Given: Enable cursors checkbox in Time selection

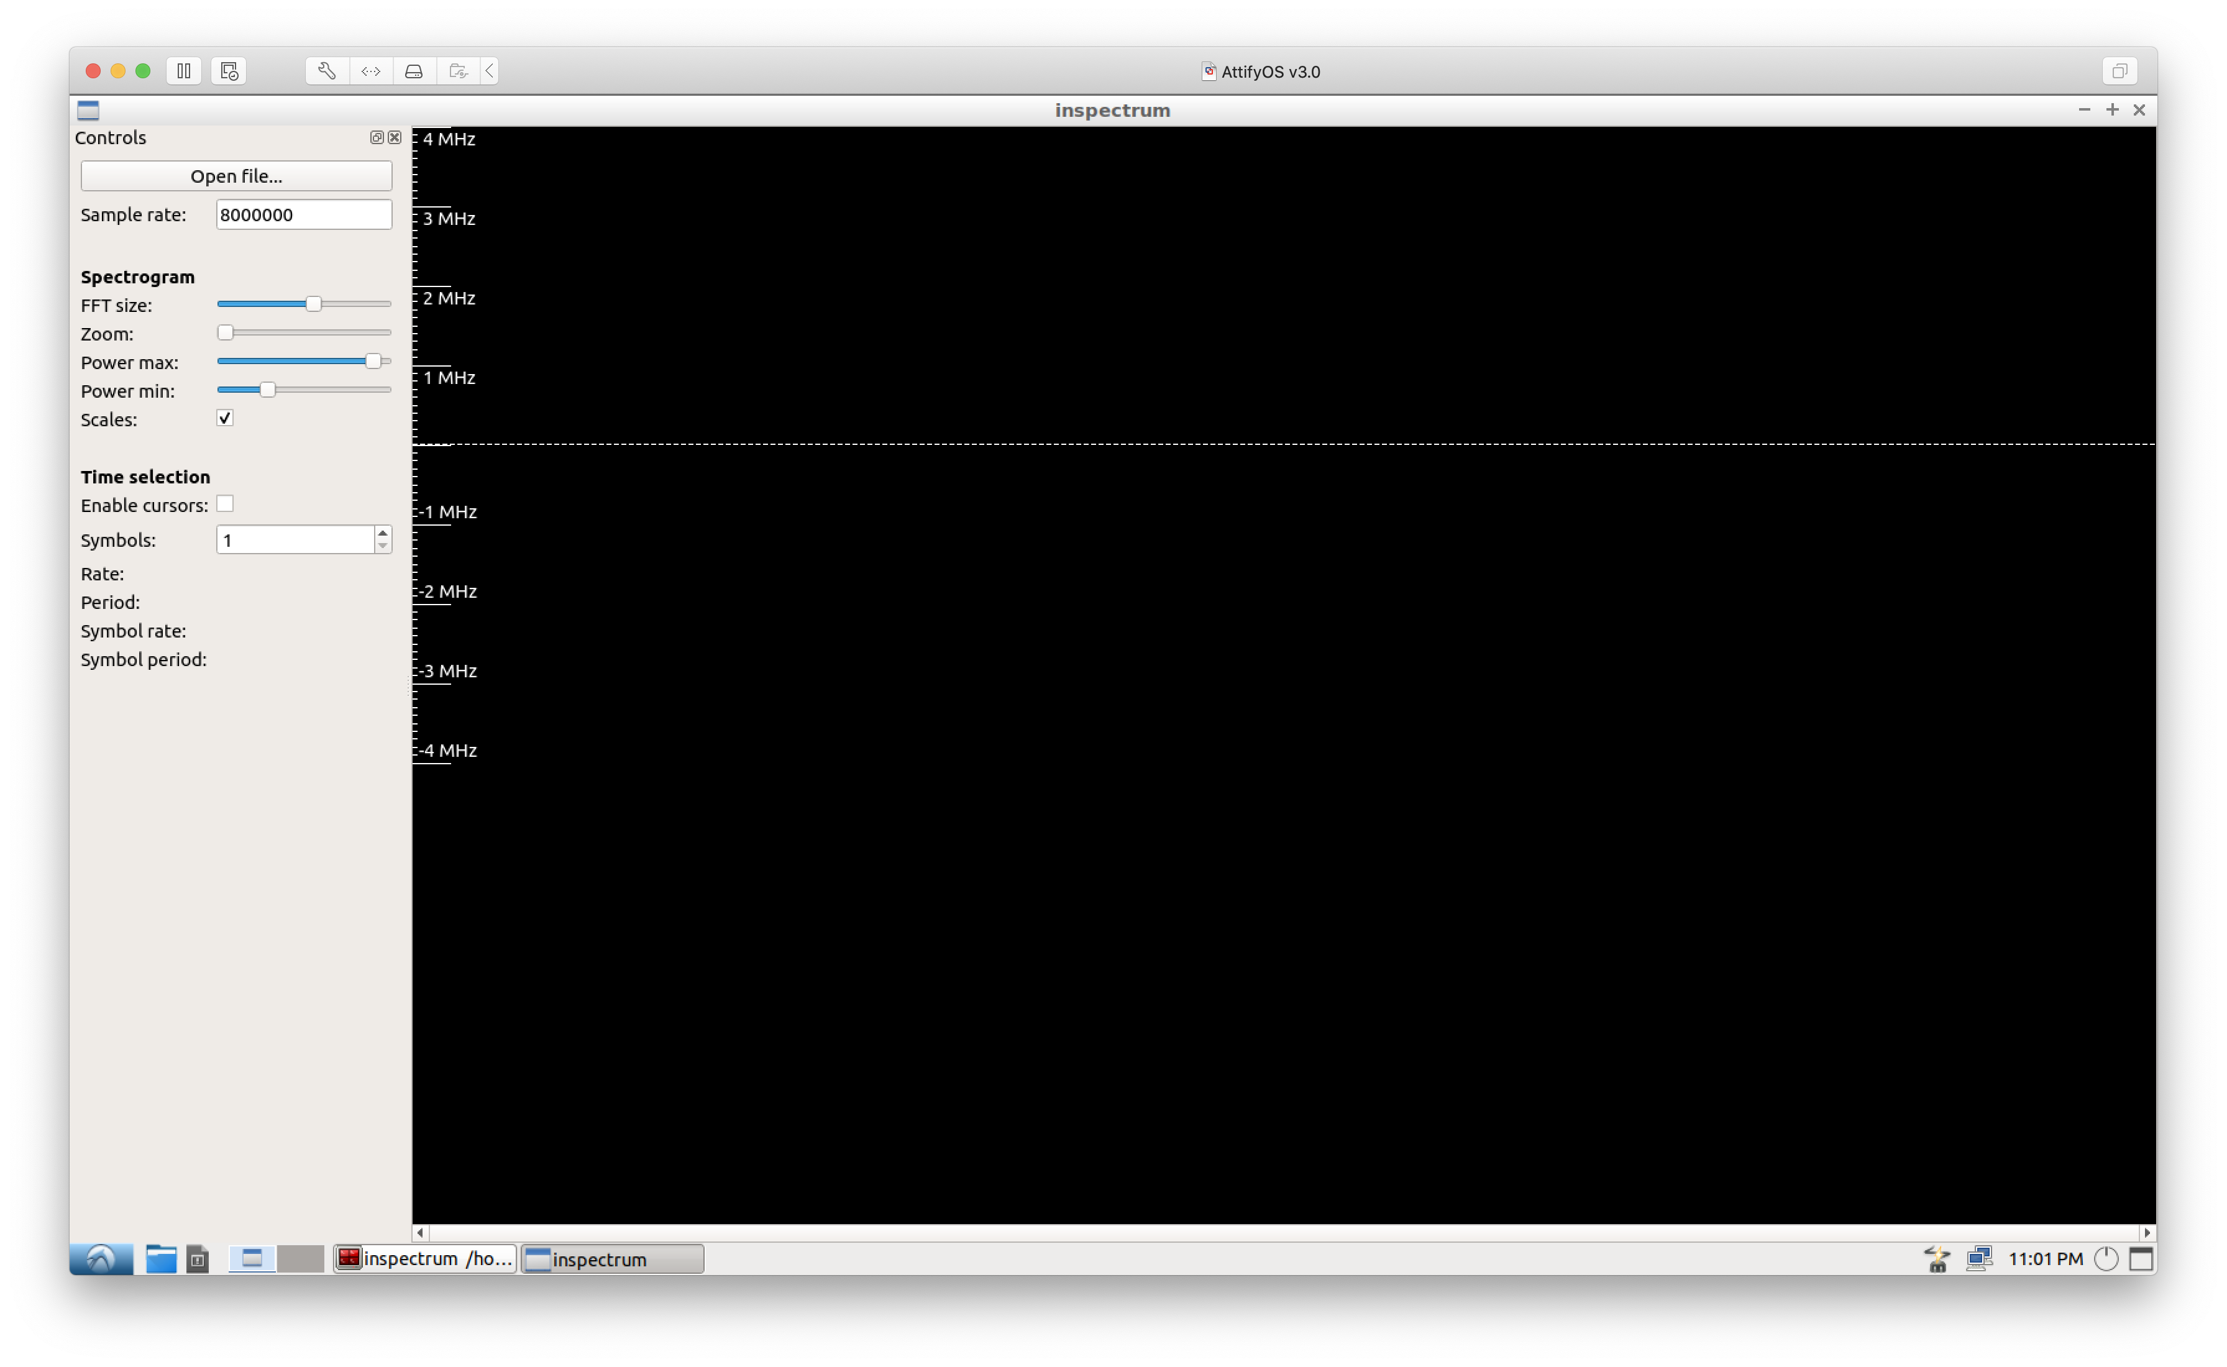Looking at the screenshot, I should click(x=225, y=503).
